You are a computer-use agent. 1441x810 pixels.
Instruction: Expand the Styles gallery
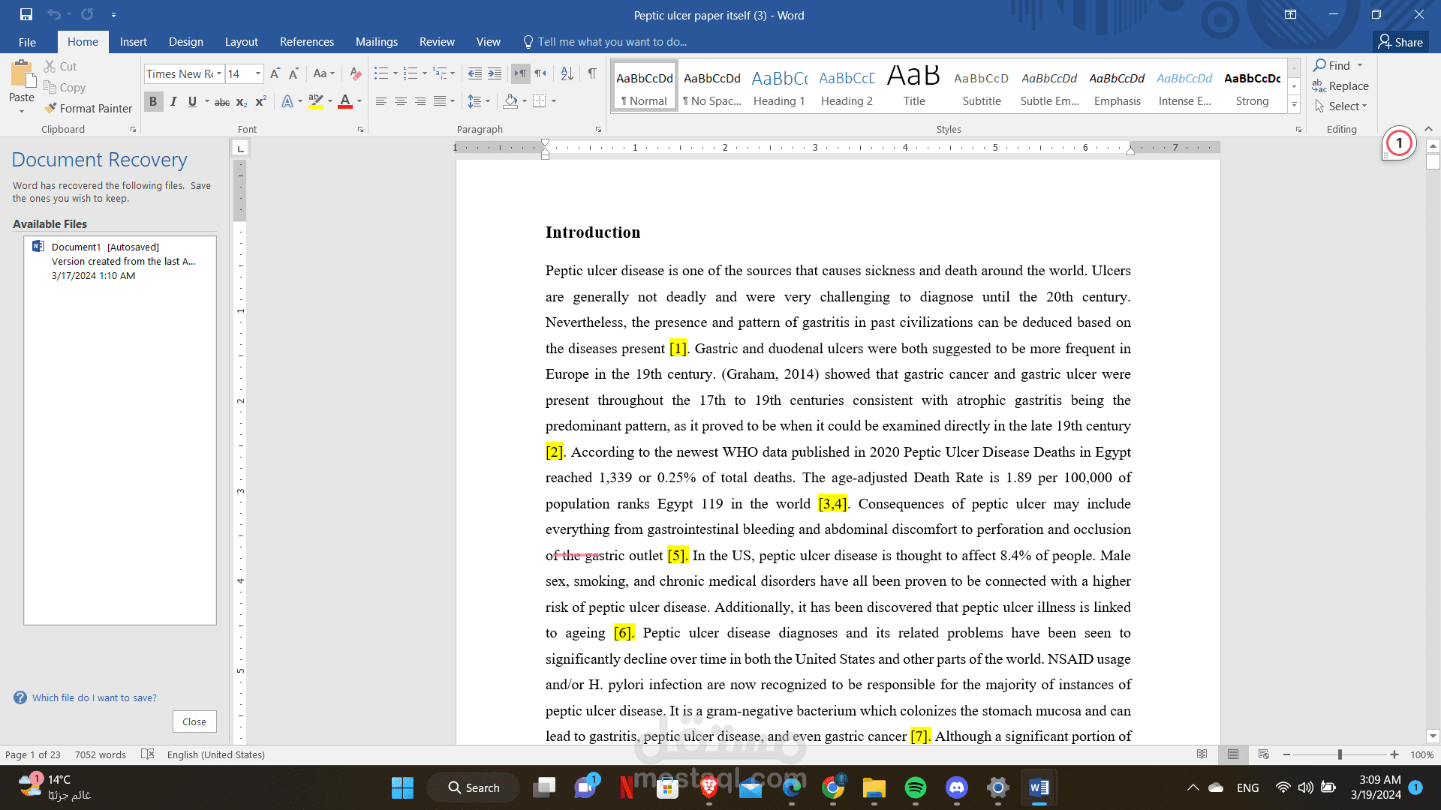[x=1294, y=106]
